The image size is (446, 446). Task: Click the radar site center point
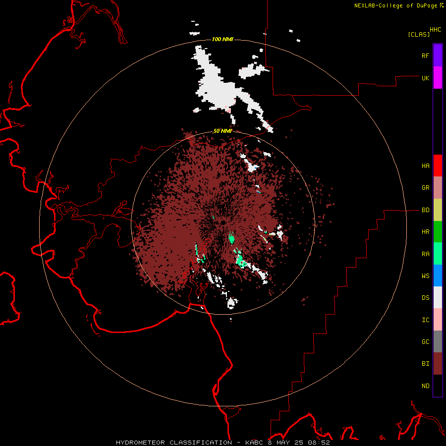pyautogui.click(x=223, y=223)
